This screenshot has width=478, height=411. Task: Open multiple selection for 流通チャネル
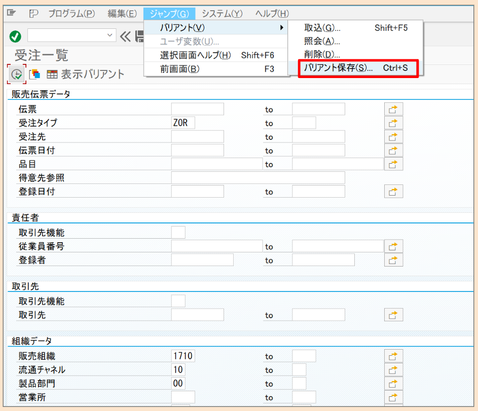pyautogui.click(x=393, y=369)
